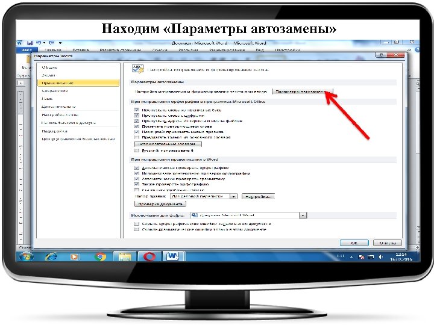The height and width of the screenshot is (325, 434).
Task: Open Windows Media Player from taskbar
Action: 74,257
